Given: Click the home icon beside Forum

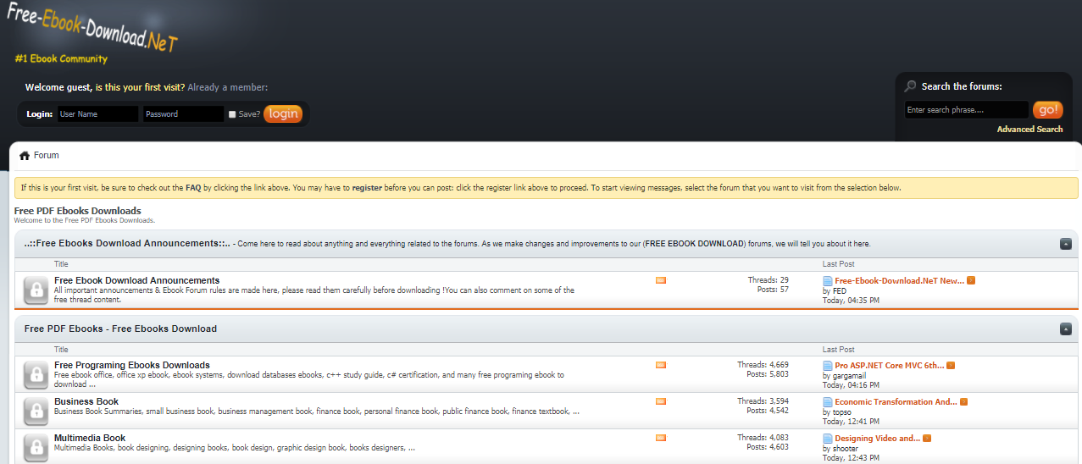Looking at the screenshot, I should click(x=25, y=156).
